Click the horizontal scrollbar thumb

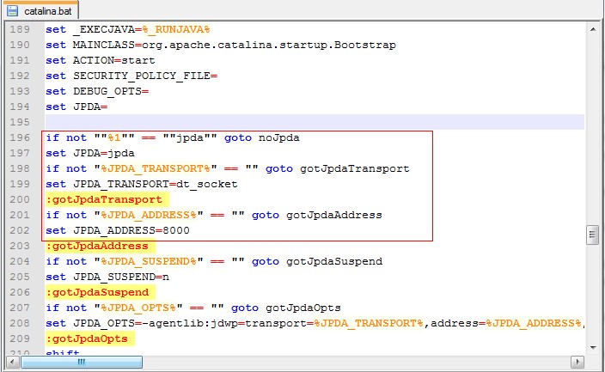pyautogui.click(x=82, y=363)
